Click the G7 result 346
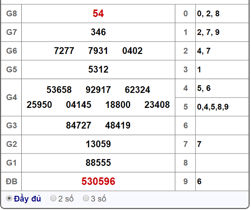 98,32
